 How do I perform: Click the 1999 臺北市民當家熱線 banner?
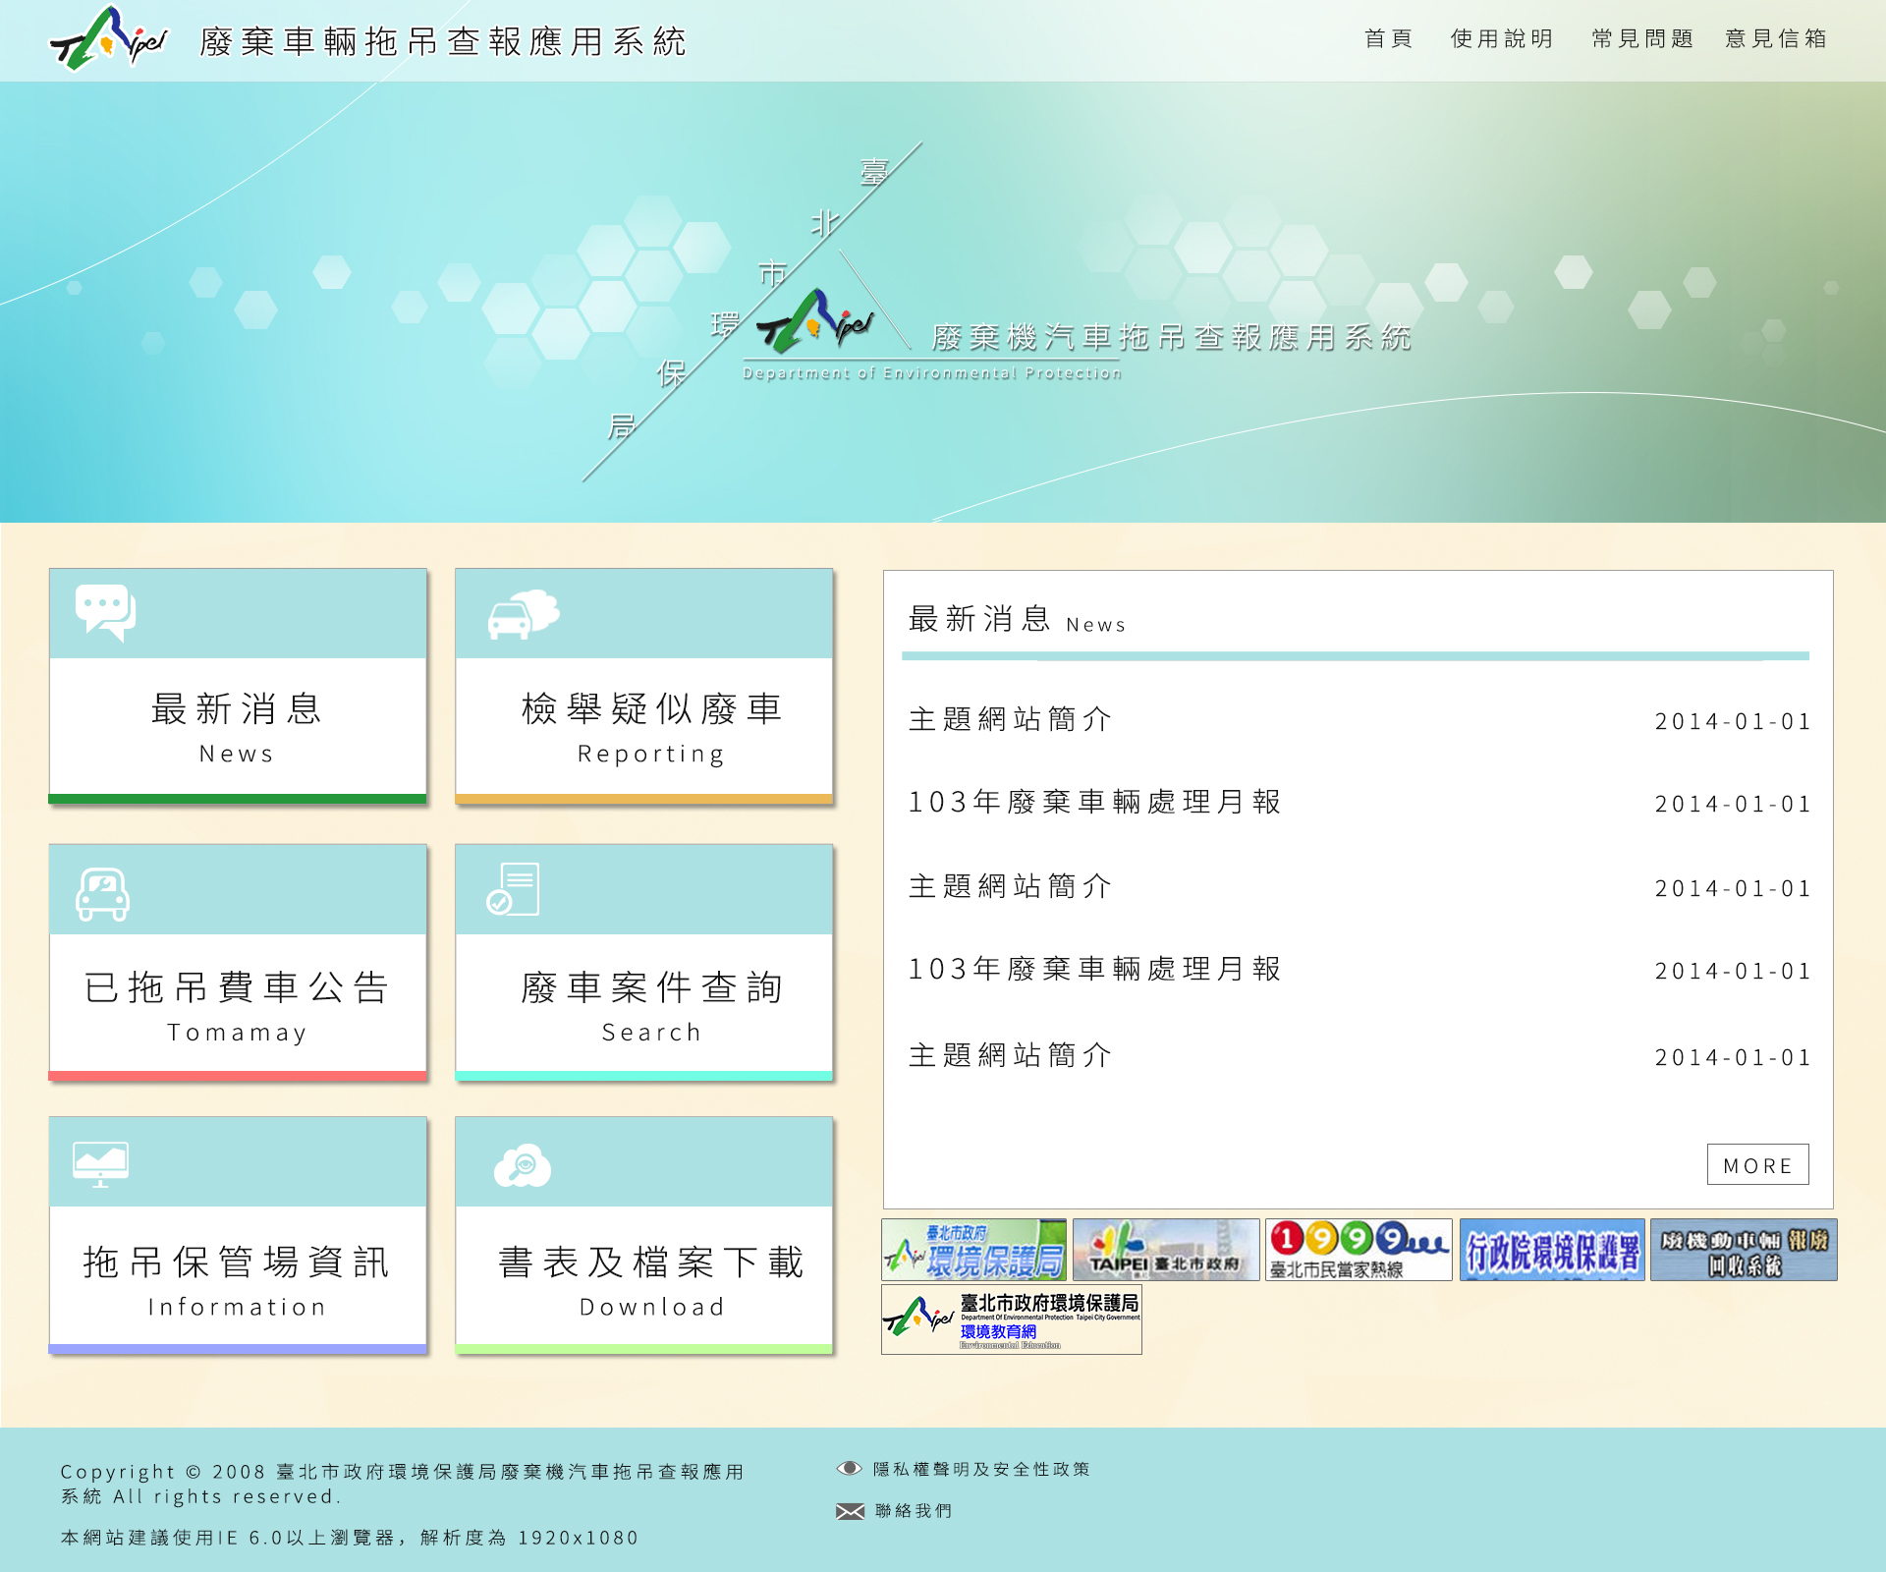[x=1359, y=1250]
